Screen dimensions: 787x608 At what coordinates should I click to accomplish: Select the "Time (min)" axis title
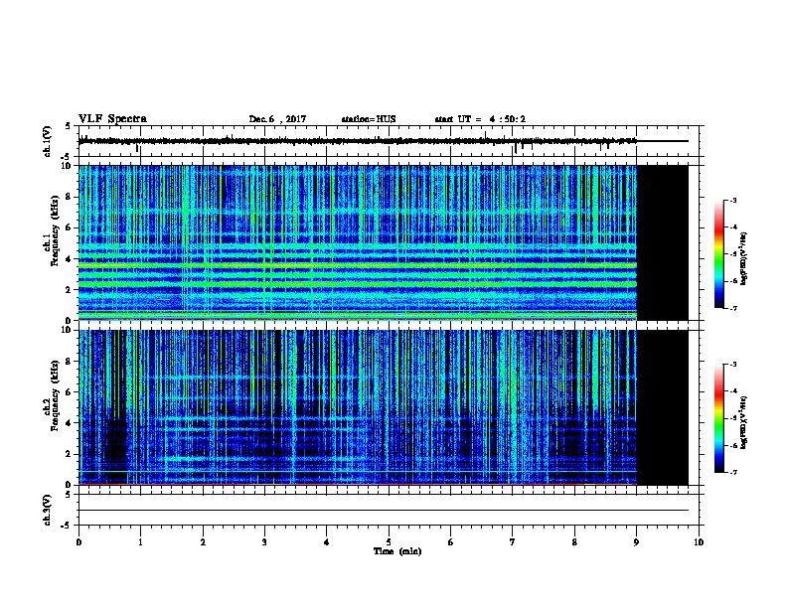[x=397, y=551]
